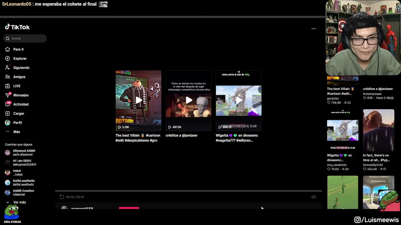401x225 pixels.
Task: Click the Más three-dots sidebar icon
Action: click(x=8, y=132)
